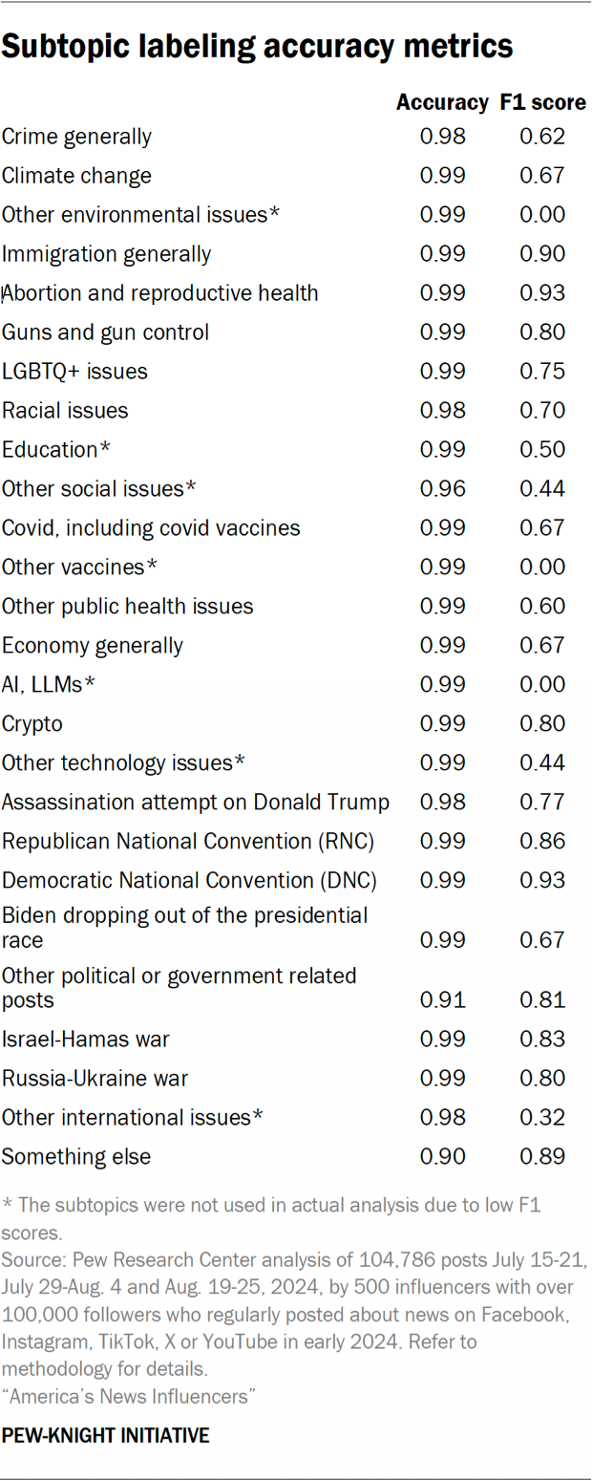Click the Accuracy value for Other social issues
The width and height of the screenshot is (592, 1481).
pos(443,489)
